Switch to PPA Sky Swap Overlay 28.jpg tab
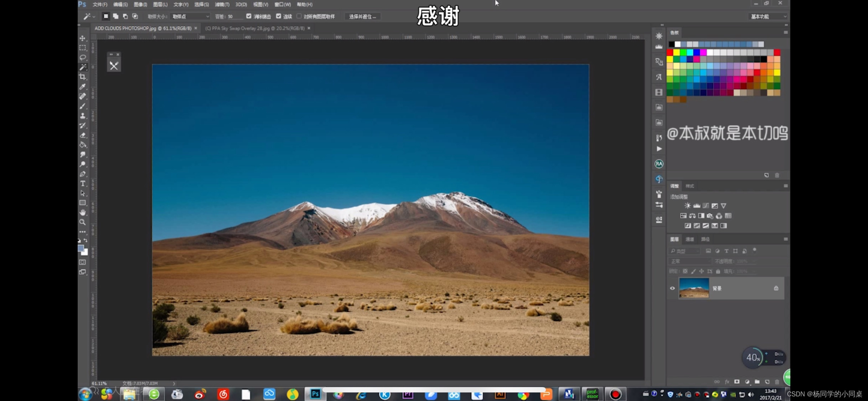Screen dimensions: 868x401 coord(255,28)
